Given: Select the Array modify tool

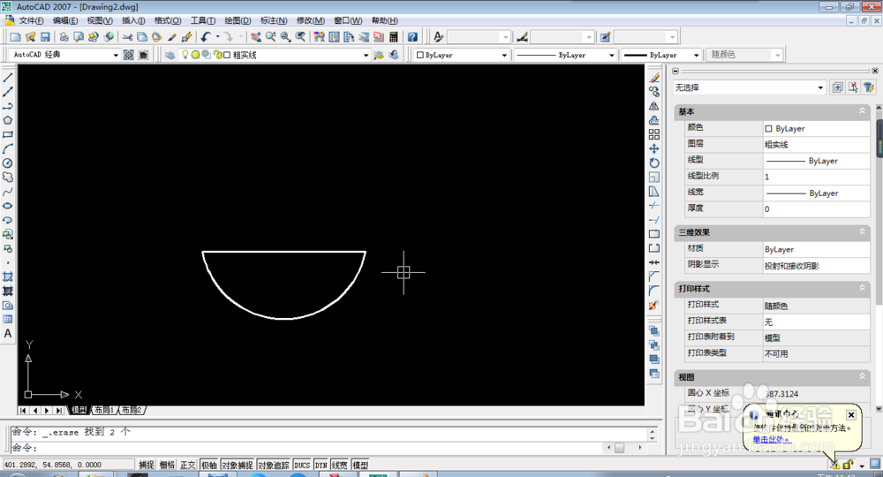Looking at the screenshot, I should coord(653,134).
